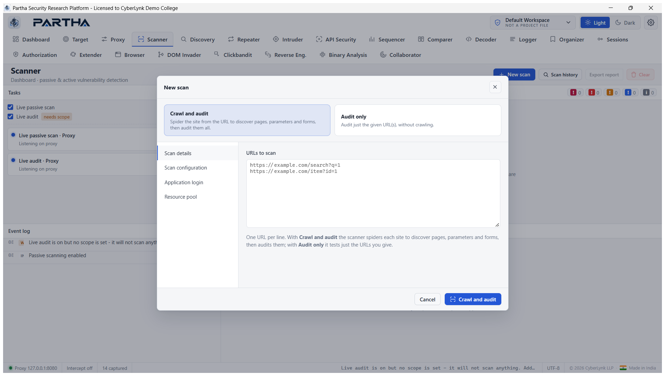
Task: Click the Extender puzzle icon
Action: pyautogui.click(x=73, y=55)
